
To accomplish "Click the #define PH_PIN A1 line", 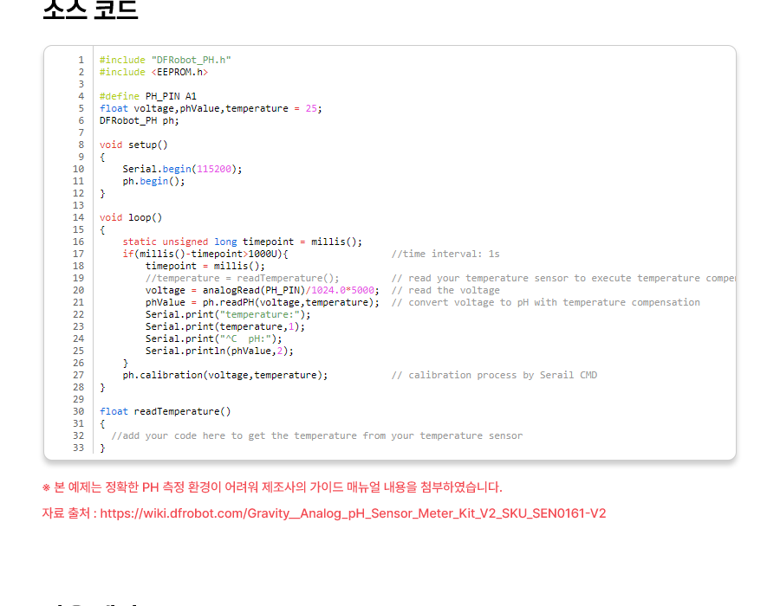I will [147, 96].
